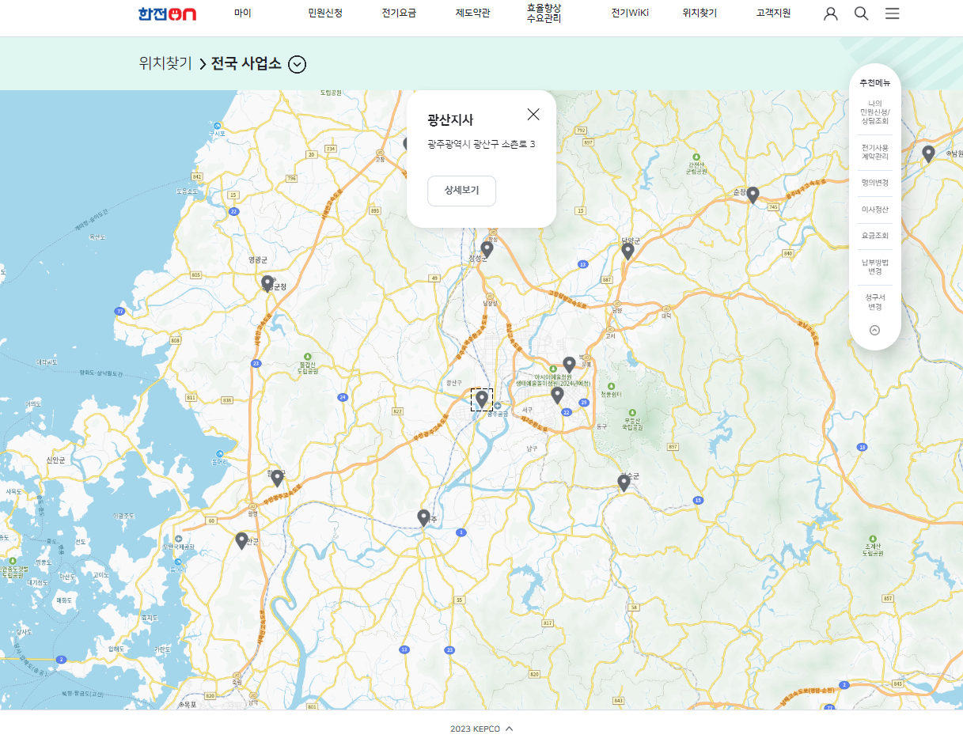
Task: Open 나의 민원신청/상담조회 shortcut
Action: pos(874,112)
